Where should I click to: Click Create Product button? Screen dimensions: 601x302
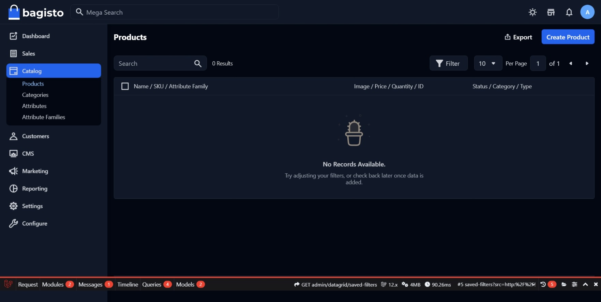point(568,37)
